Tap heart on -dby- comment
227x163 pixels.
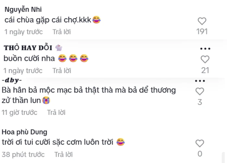click(200, 91)
